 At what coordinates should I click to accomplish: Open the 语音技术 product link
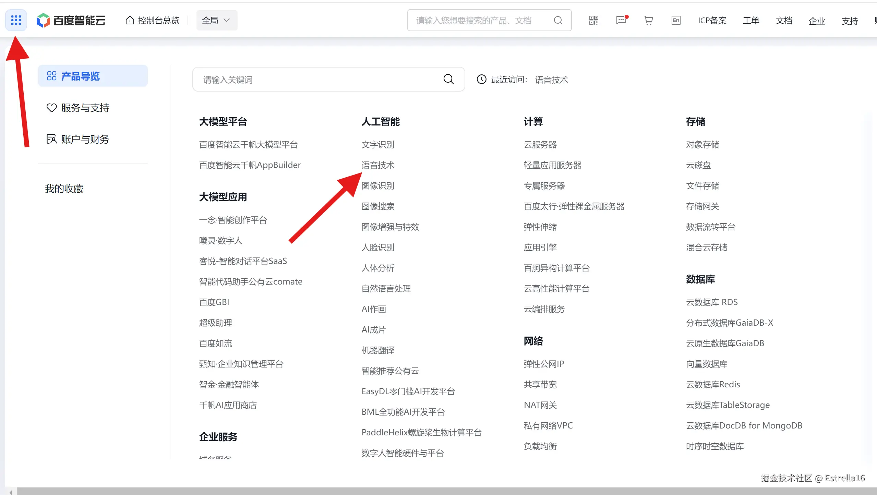[x=377, y=165]
